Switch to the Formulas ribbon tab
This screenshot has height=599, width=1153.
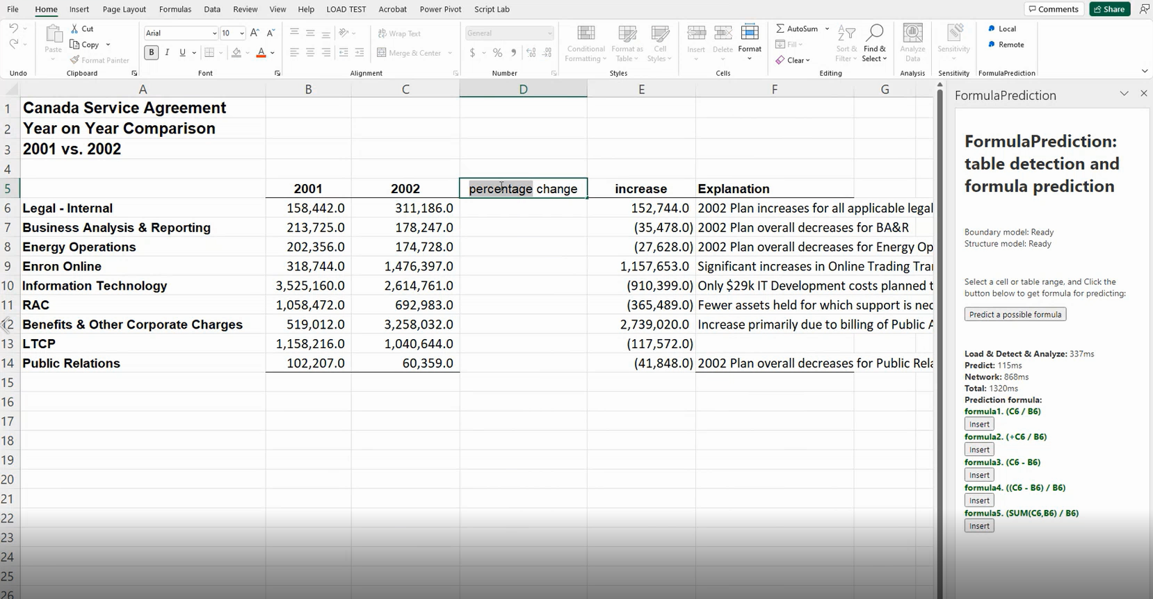pyautogui.click(x=175, y=9)
